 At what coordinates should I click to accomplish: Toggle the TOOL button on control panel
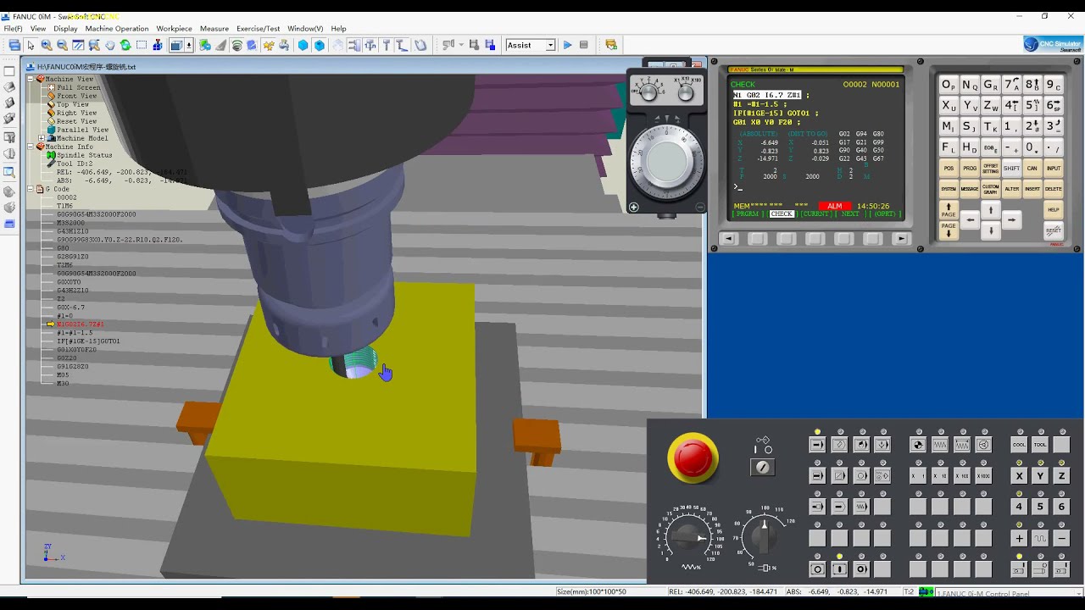tap(1040, 445)
